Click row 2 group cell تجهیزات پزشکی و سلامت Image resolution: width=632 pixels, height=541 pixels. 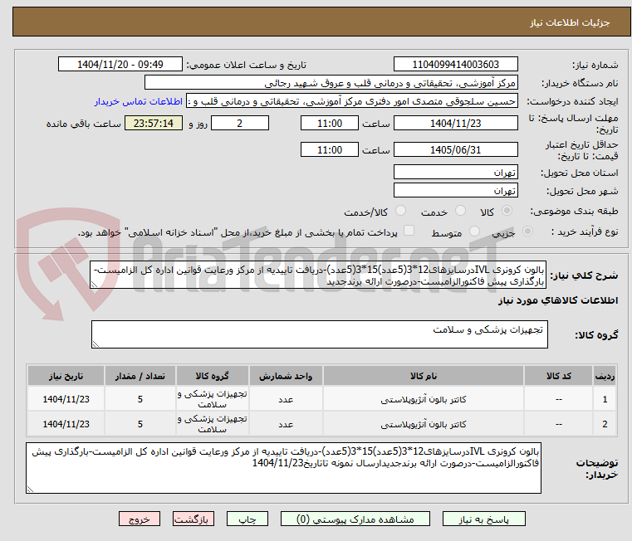[x=213, y=424]
